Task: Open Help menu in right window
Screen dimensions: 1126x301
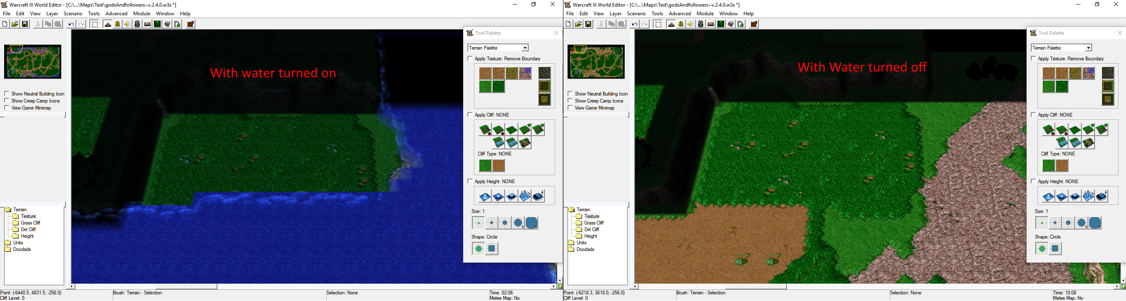Action: click(749, 14)
